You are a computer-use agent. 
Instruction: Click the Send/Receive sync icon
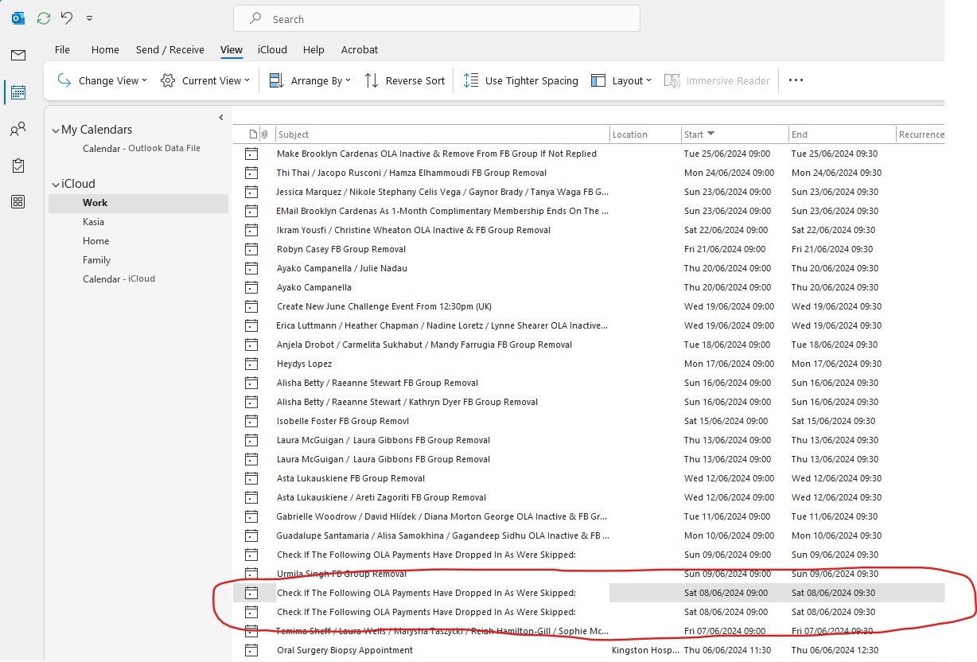click(x=43, y=18)
